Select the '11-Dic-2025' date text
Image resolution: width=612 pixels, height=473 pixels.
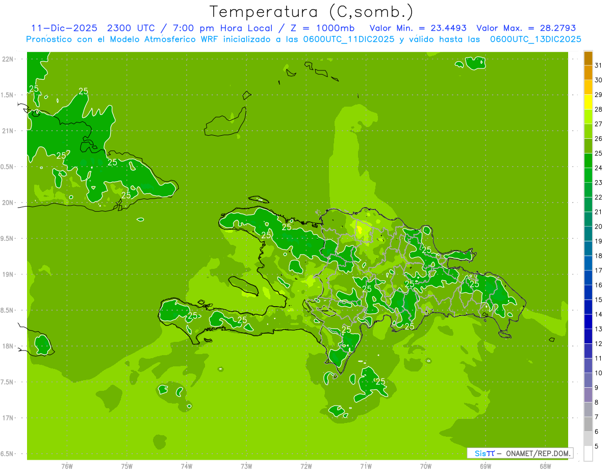point(65,28)
